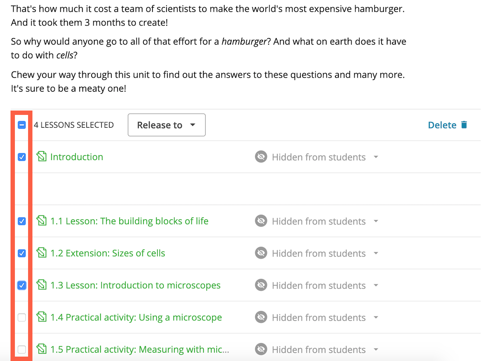Click the hidden-eye icon for lesson 1.5
Viewport: 491px width, 361px height.
(x=261, y=349)
